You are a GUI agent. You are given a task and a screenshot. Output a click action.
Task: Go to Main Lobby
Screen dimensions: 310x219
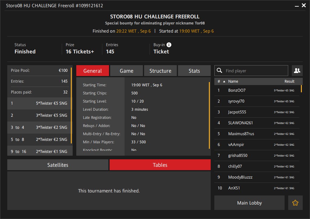point(249,203)
